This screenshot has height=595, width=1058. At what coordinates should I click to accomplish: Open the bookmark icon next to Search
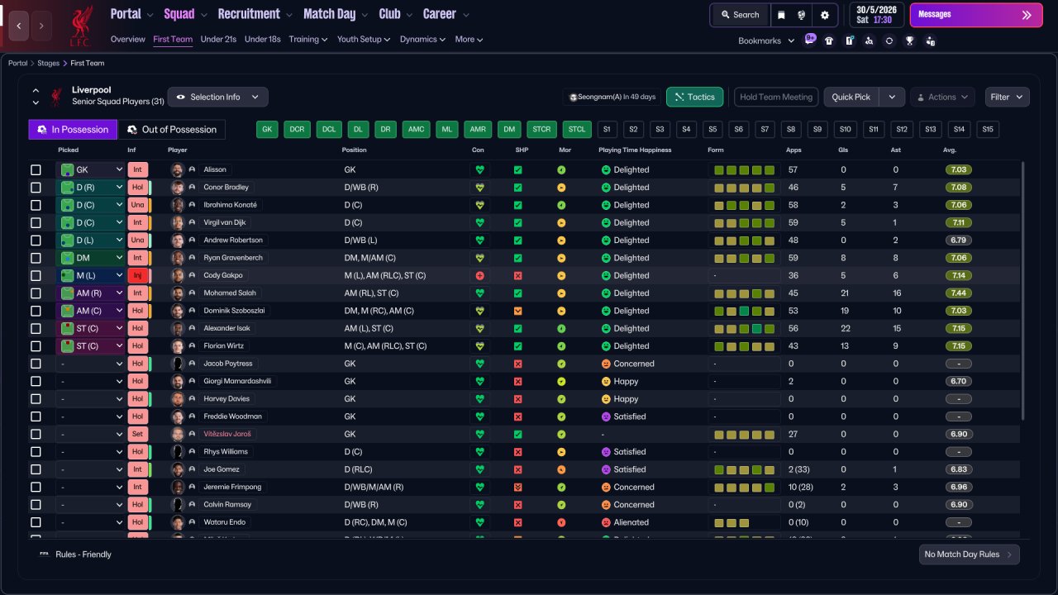[781, 15]
